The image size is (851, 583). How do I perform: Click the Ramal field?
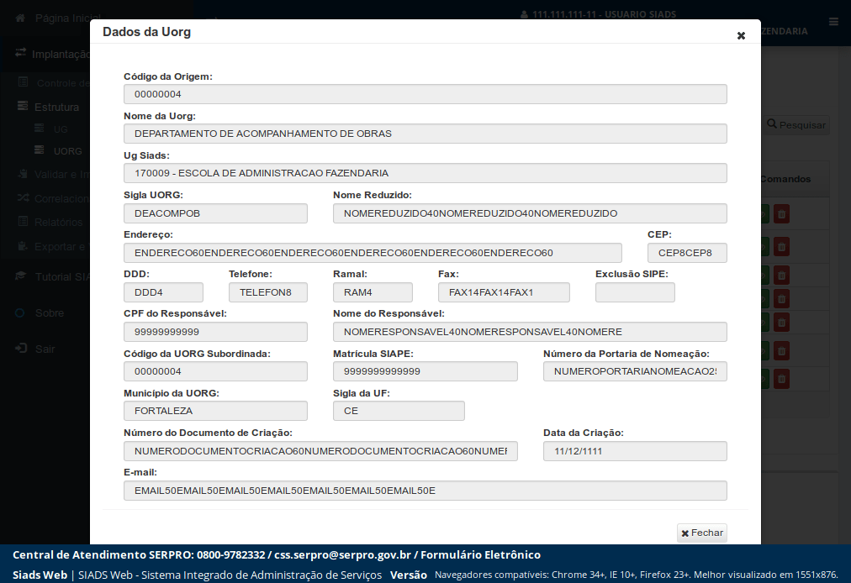[x=373, y=292]
